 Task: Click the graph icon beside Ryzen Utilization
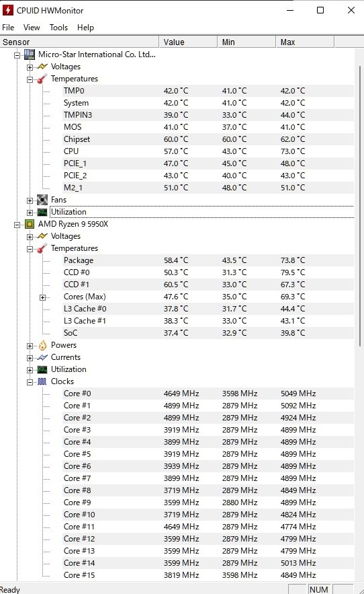point(42,369)
